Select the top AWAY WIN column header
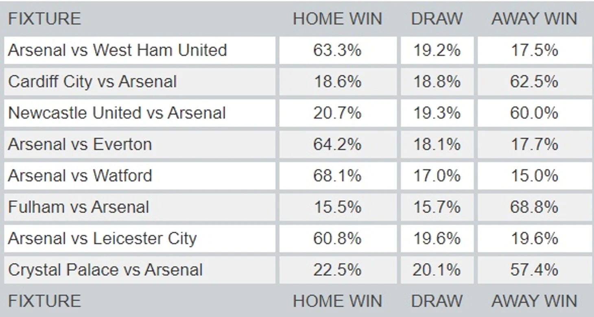Image resolution: width=594 pixels, height=317 pixels. pos(534,19)
